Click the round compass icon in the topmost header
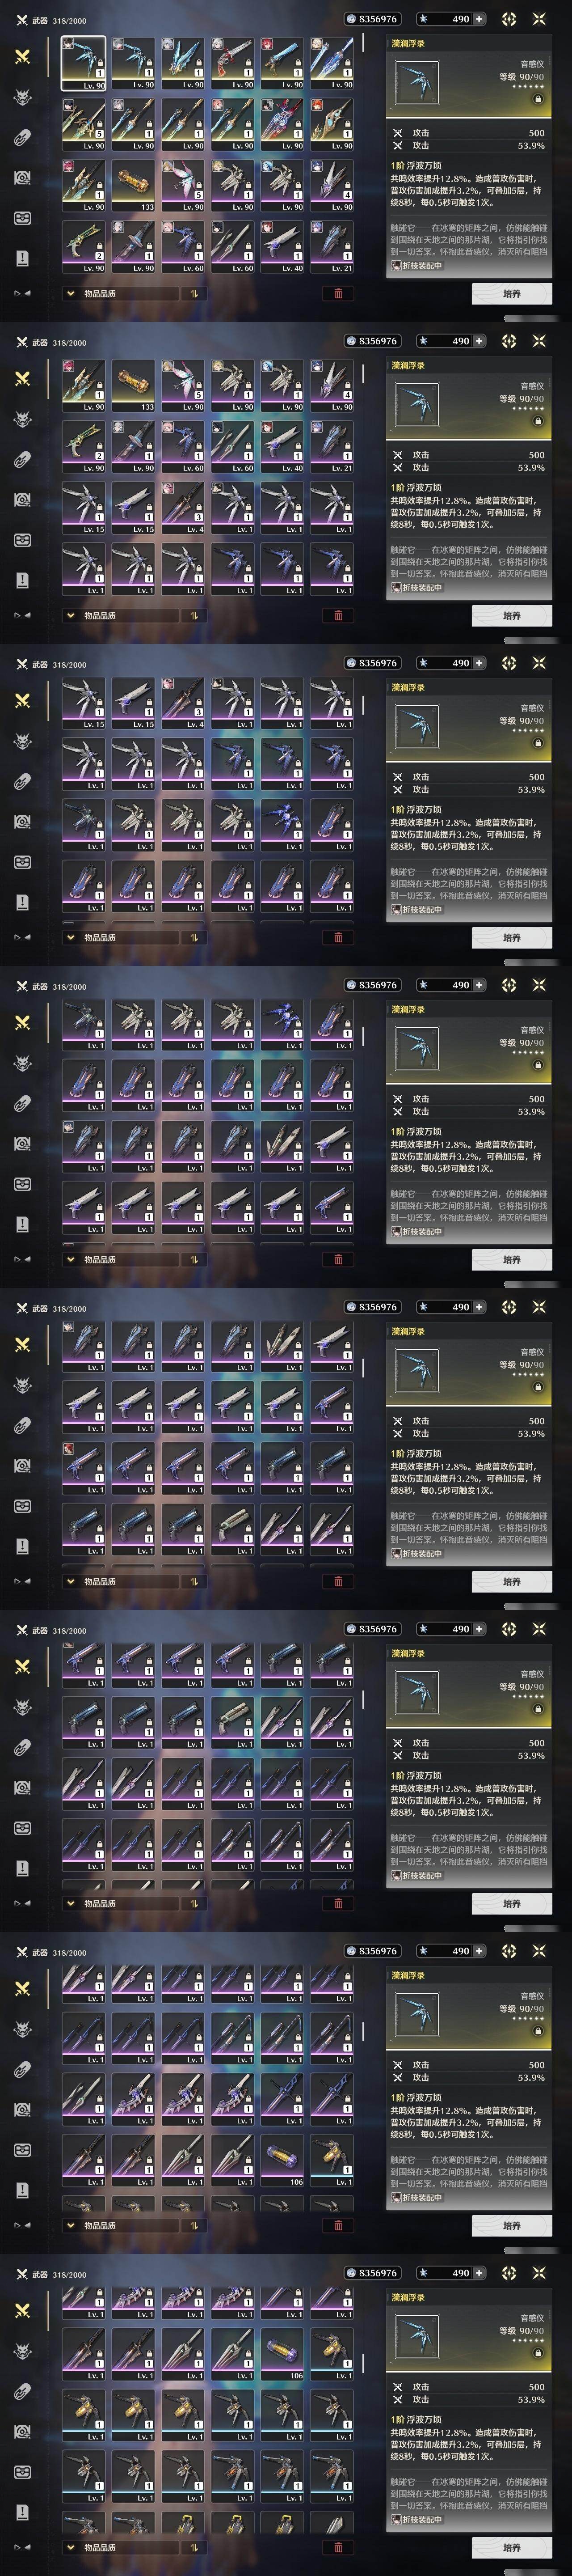 pyautogui.click(x=509, y=19)
